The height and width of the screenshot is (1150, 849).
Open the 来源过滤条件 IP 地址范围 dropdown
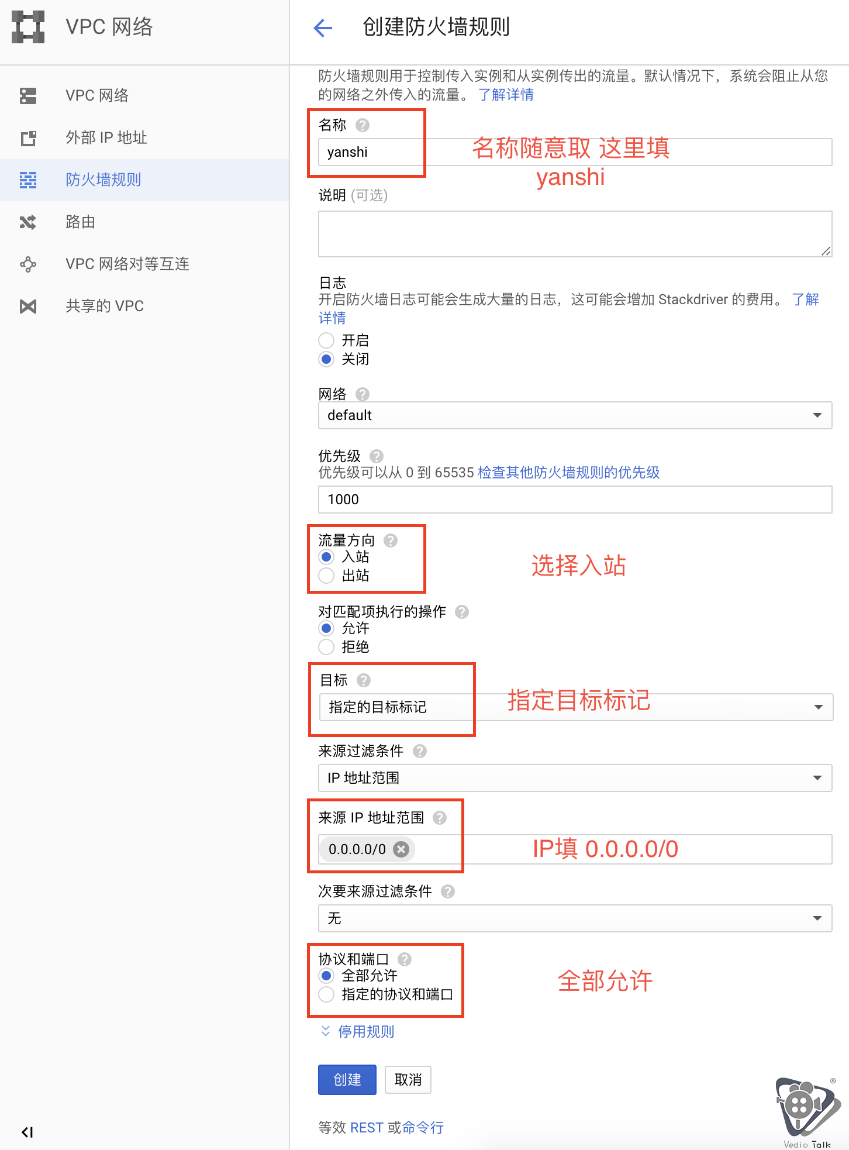[575, 777]
